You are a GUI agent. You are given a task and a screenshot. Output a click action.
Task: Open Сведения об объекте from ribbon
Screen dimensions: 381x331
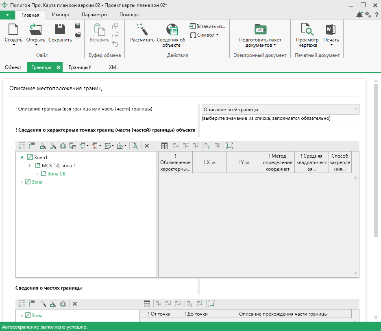coord(171,30)
